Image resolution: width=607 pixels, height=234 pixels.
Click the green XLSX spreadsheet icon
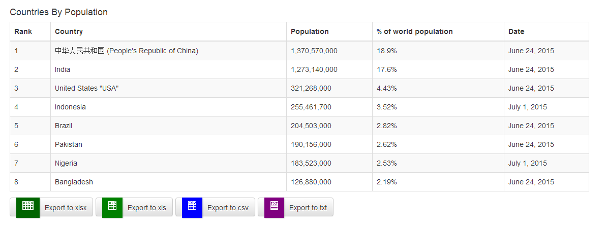[28, 207]
